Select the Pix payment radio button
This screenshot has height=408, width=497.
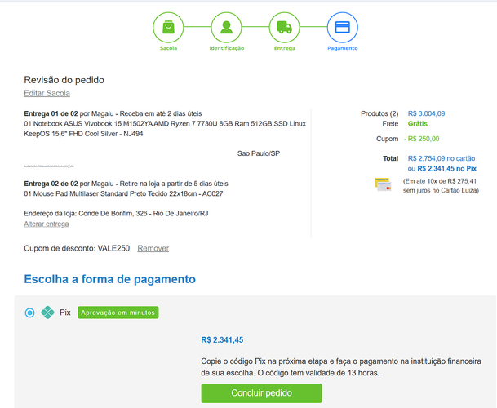click(x=30, y=312)
